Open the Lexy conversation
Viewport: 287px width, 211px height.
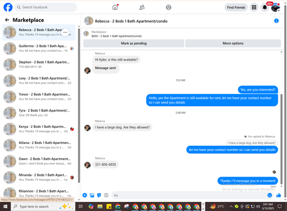(38, 81)
